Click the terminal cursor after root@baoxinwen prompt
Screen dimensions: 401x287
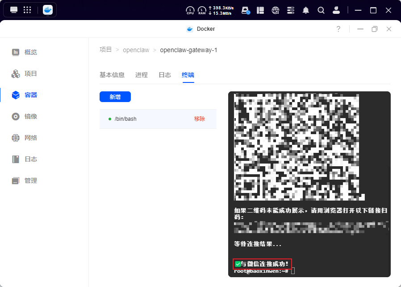(x=292, y=271)
